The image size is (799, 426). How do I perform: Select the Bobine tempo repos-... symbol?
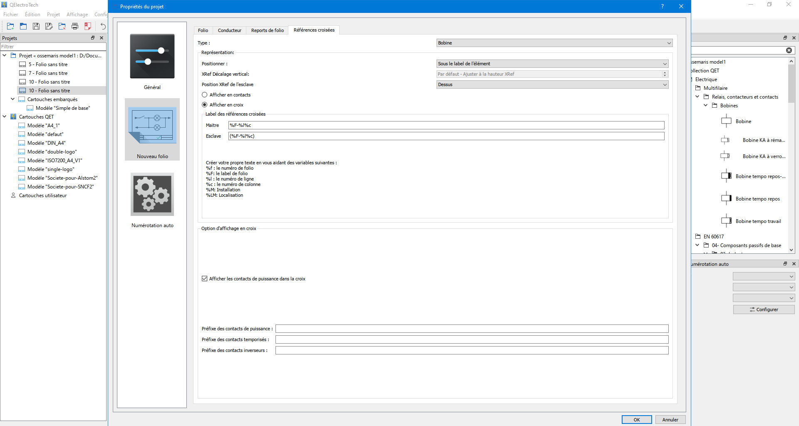tap(727, 176)
